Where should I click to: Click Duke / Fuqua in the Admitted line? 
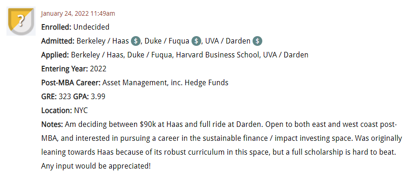167,41
